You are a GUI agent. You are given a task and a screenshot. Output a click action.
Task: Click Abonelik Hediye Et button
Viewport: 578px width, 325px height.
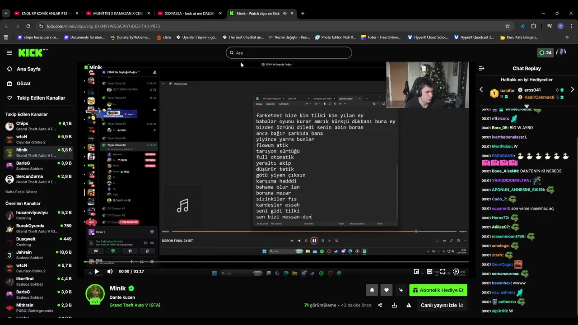pyautogui.click(x=438, y=290)
